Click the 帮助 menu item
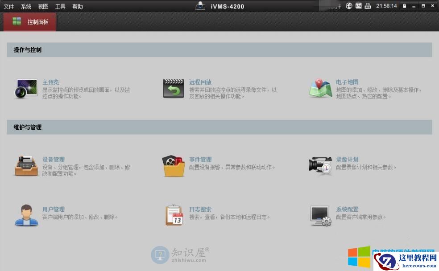Viewport: 439px width, 271px height. tap(76, 6)
